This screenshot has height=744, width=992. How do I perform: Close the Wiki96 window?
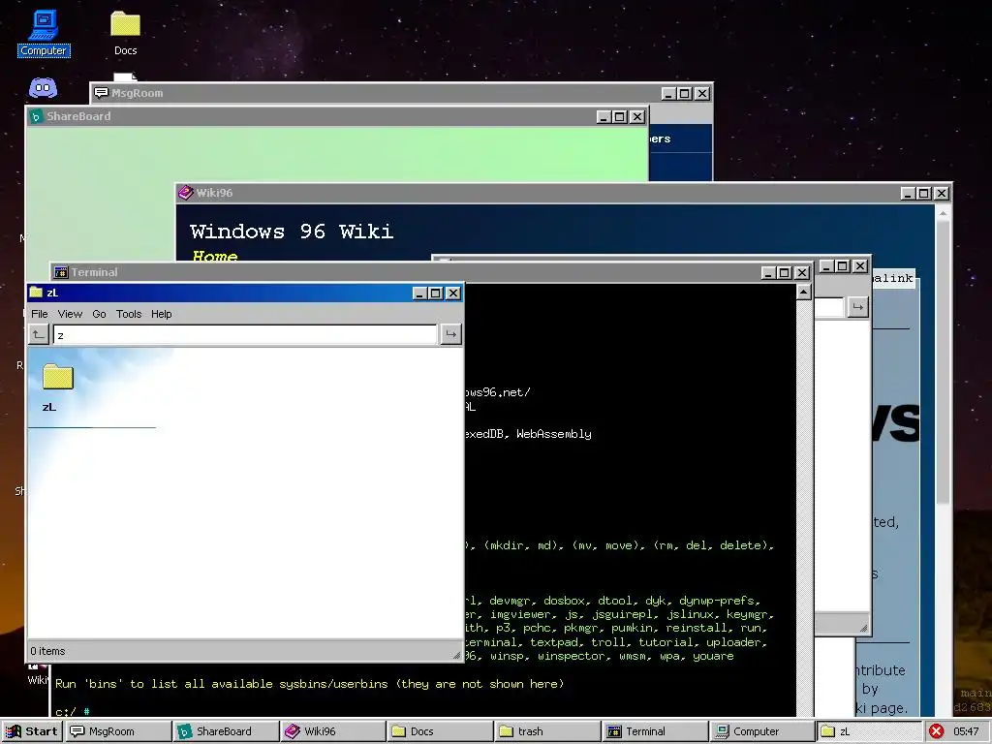[x=942, y=193]
